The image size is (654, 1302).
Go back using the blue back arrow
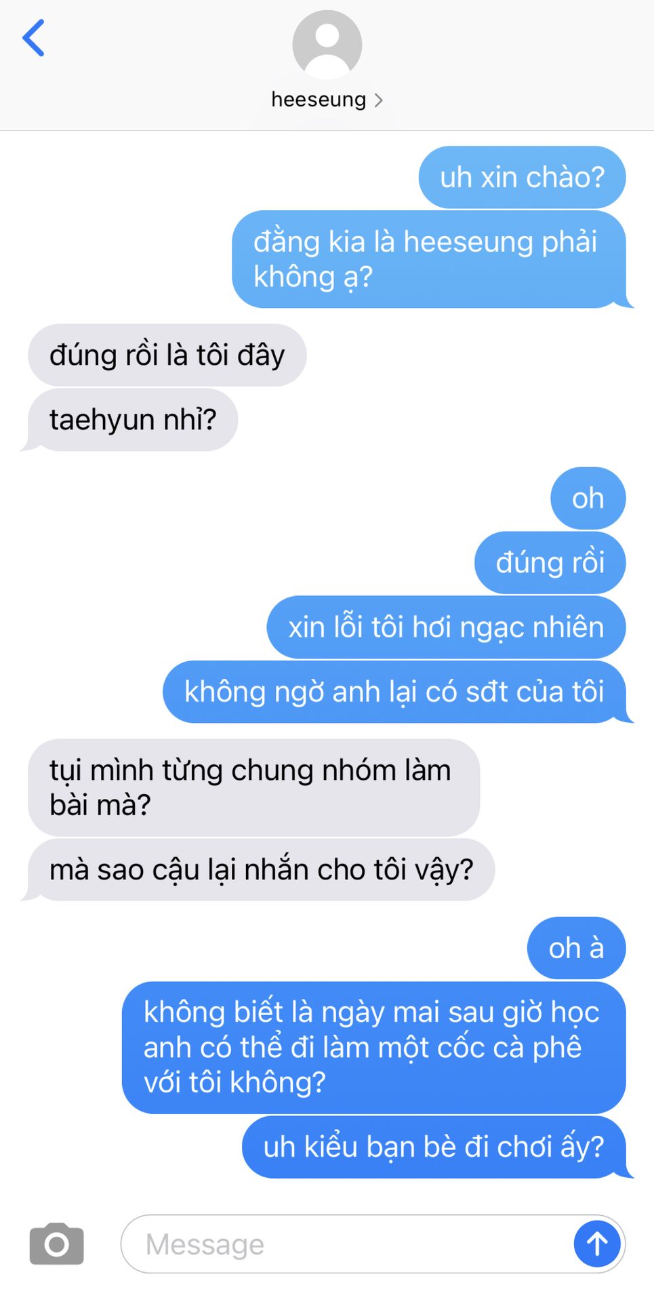(x=33, y=38)
